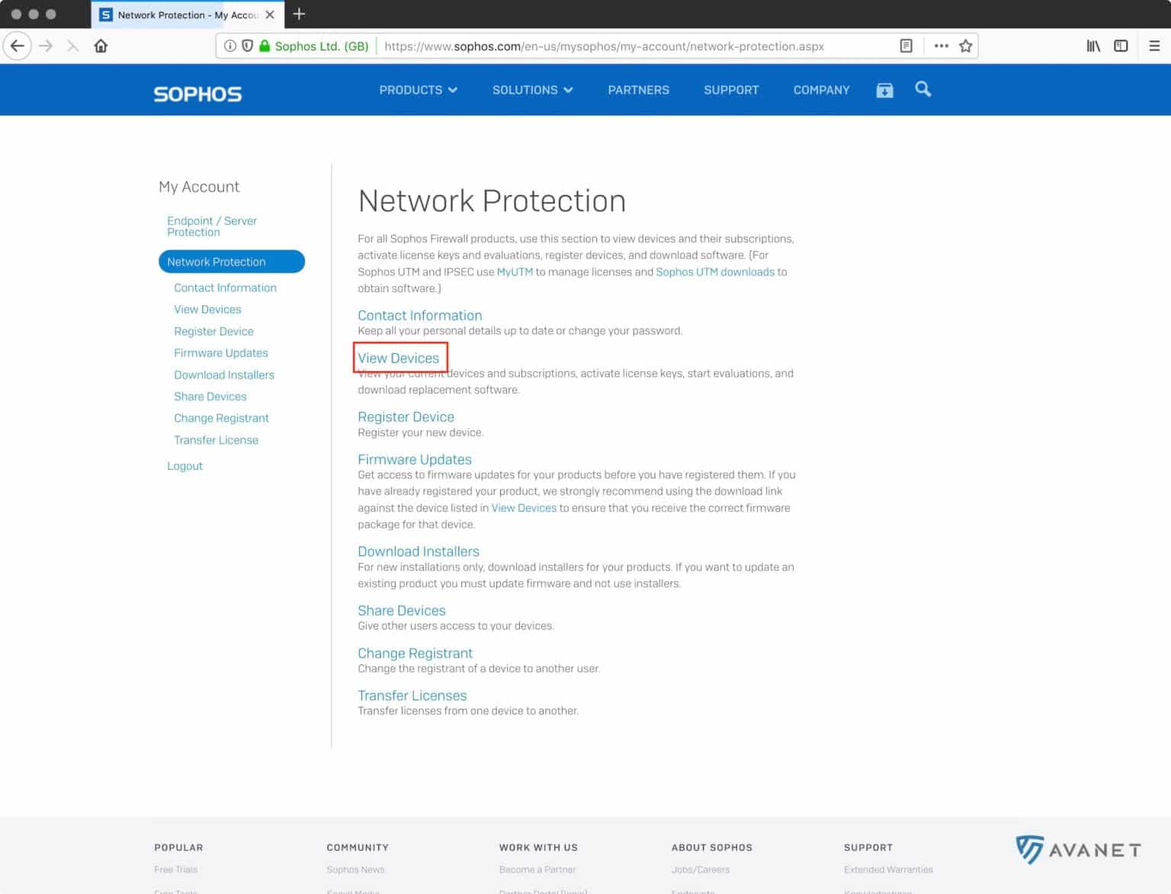This screenshot has width=1171, height=894.
Task: Click the Firefox home icon
Action: 100,46
